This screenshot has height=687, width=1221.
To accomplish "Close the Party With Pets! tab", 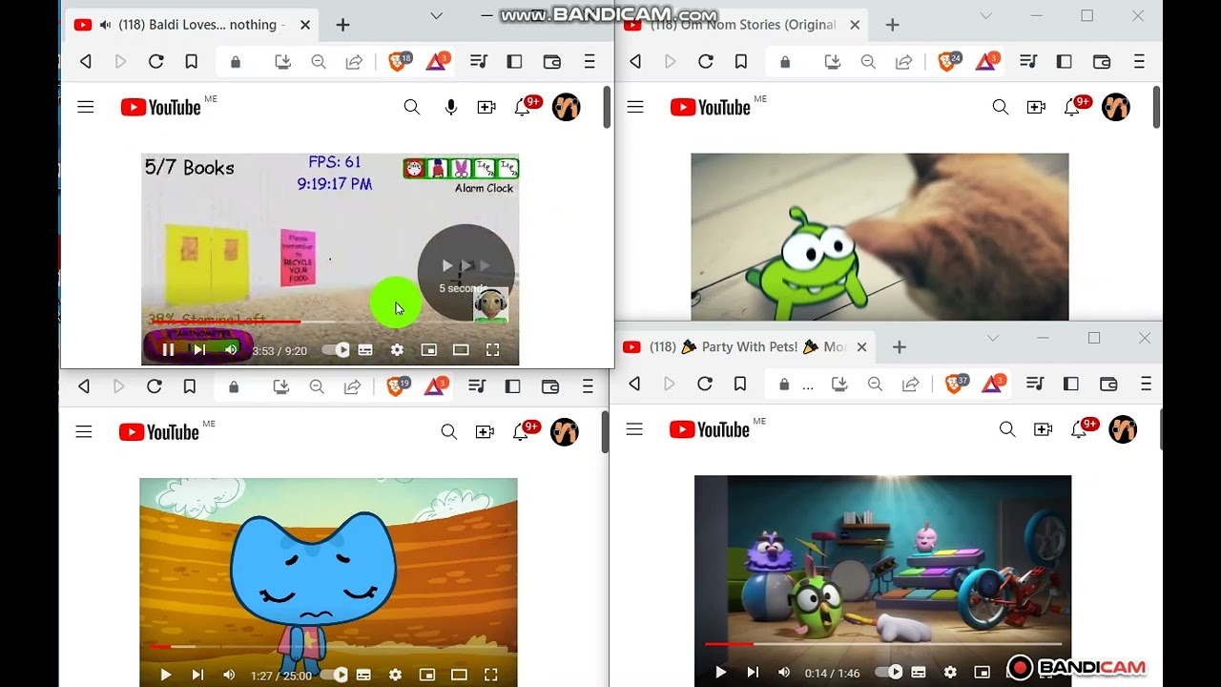I will tap(861, 347).
